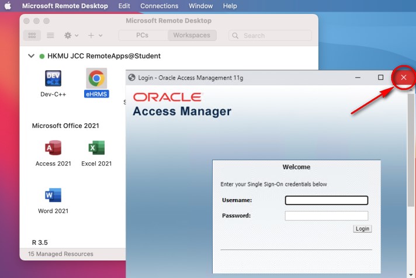Click the HKMU JCC RemoteApps@Student workspace name
Screen dimensions: 416x278
tap(104, 56)
